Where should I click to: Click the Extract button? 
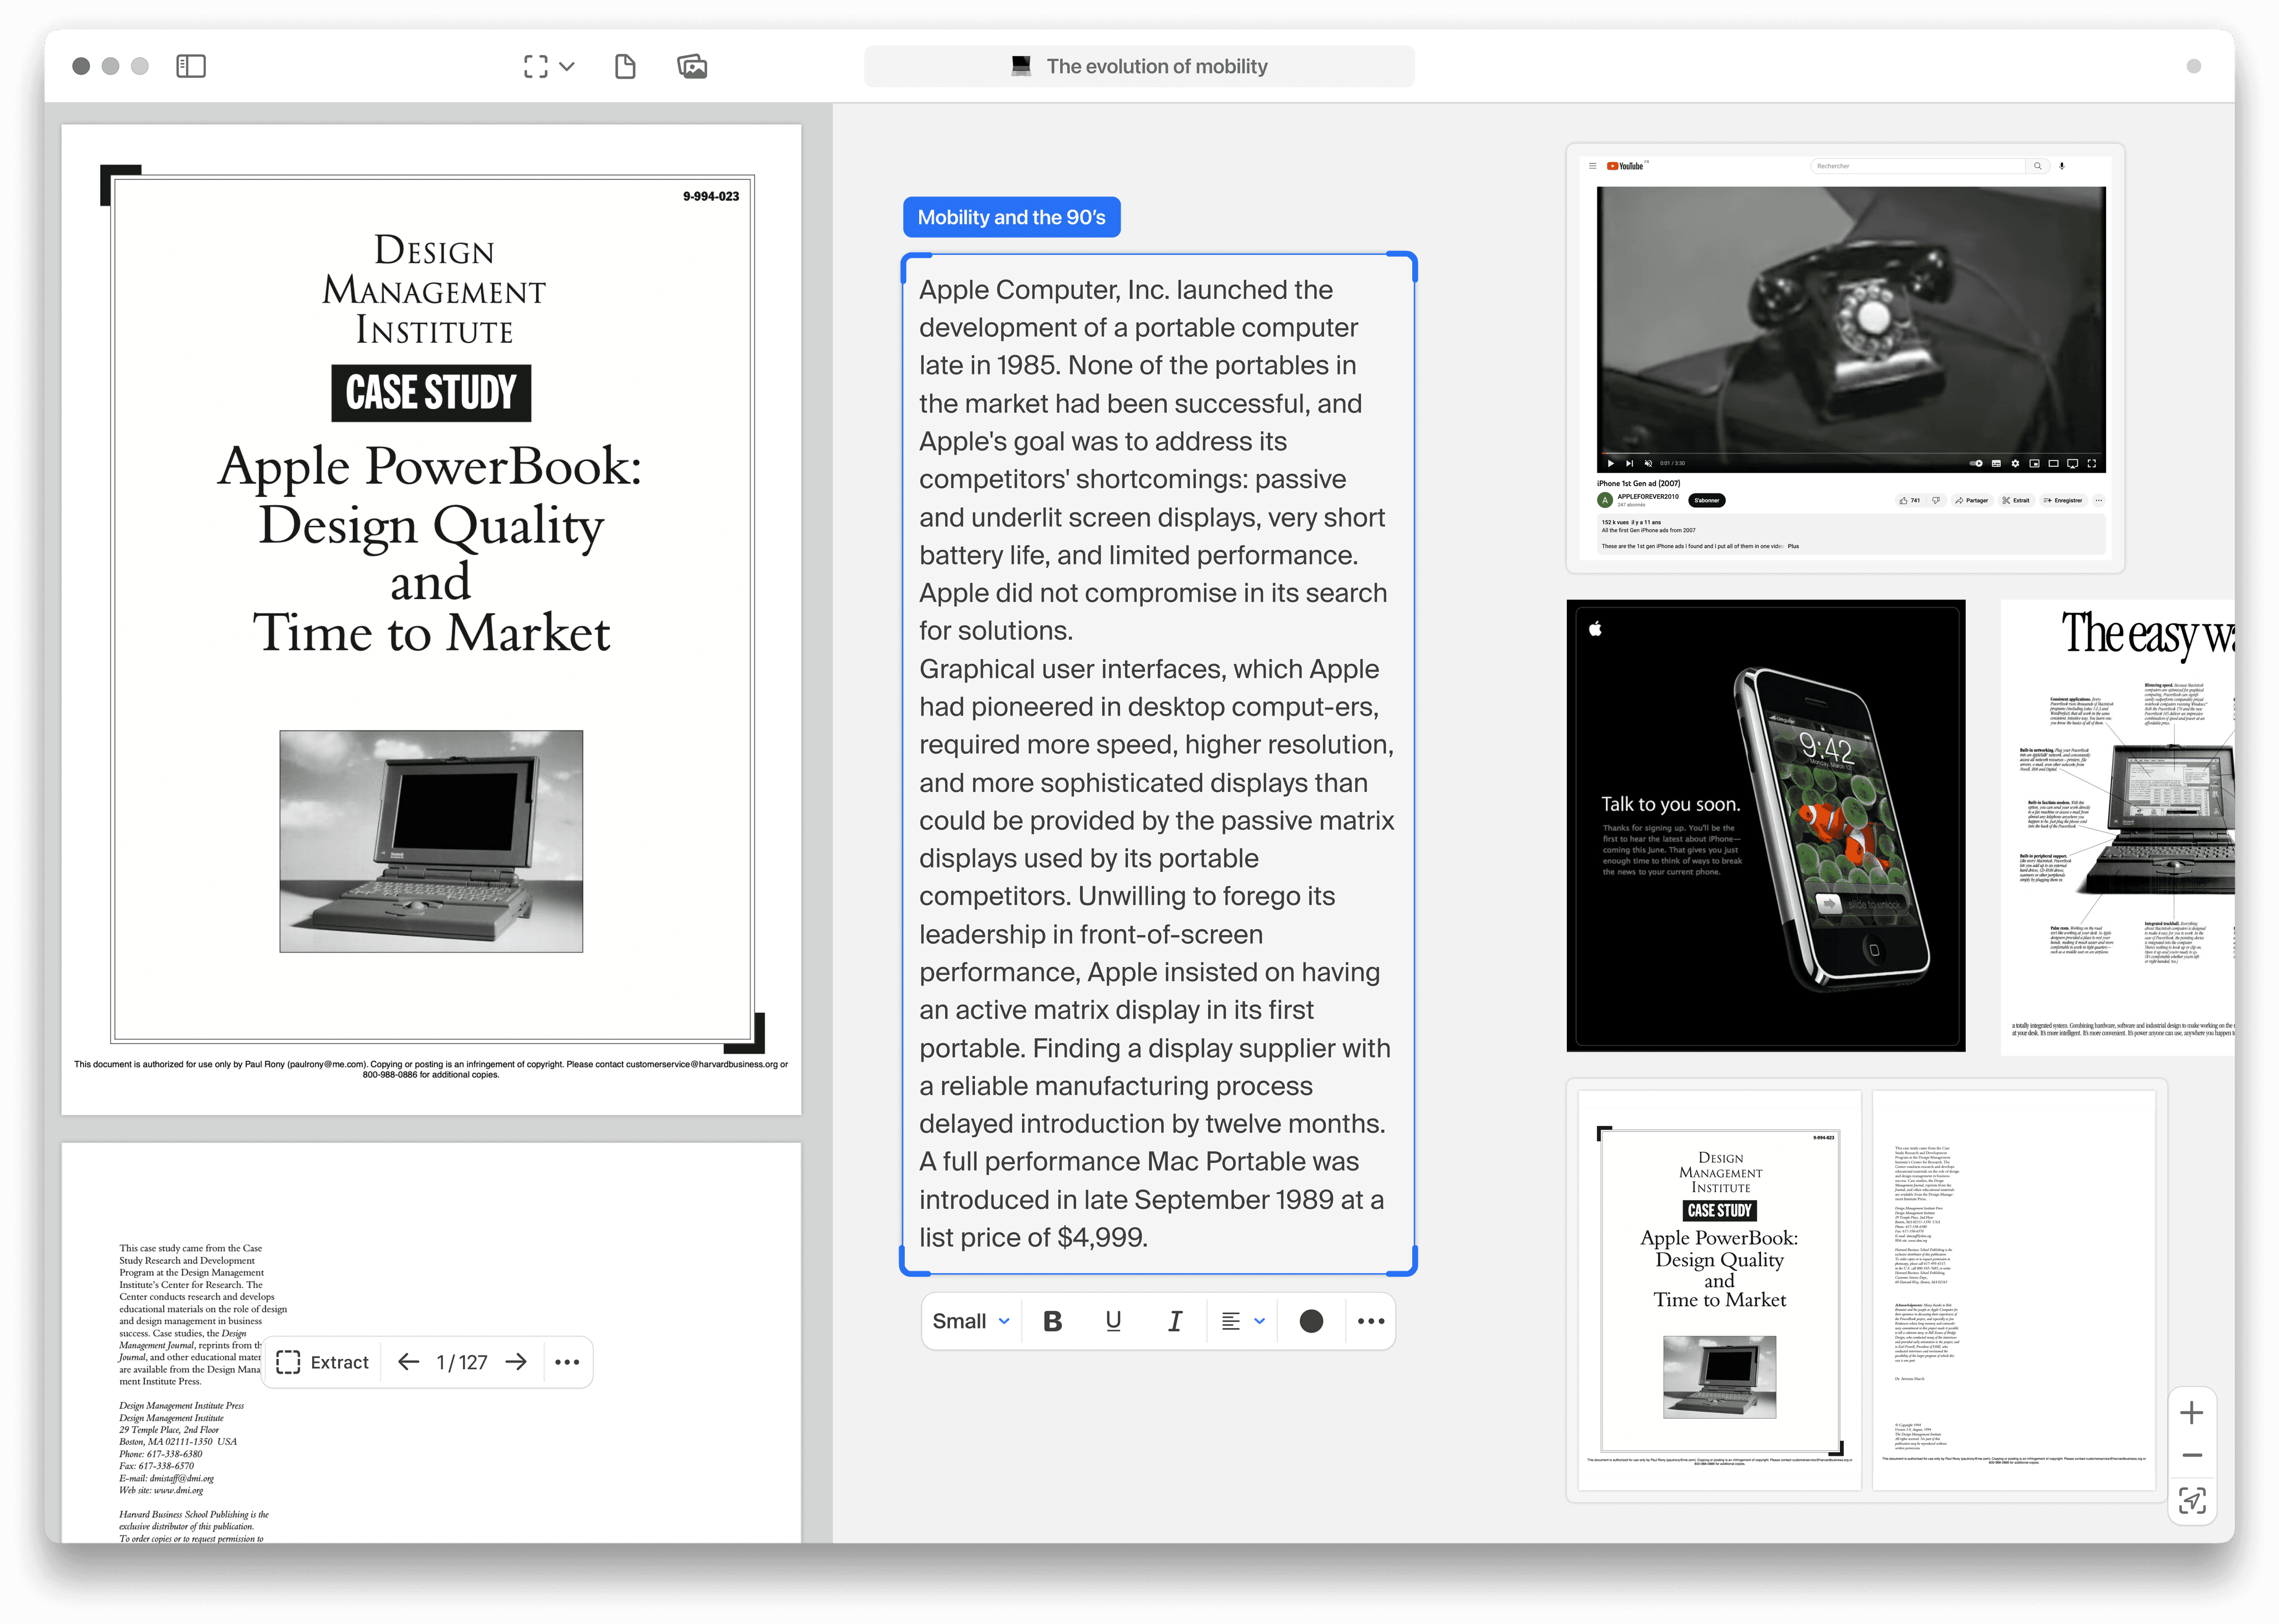point(322,1362)
